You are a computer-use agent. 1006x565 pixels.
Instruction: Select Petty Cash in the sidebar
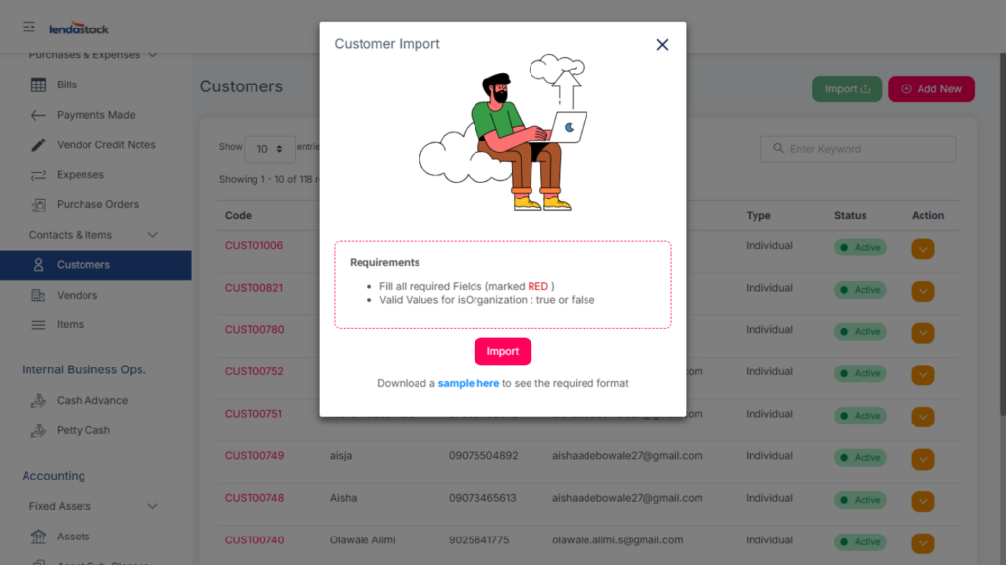coord(84,430)
